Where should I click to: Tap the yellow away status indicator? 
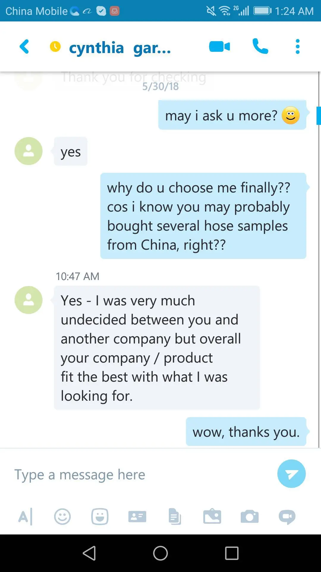[55, 46]
